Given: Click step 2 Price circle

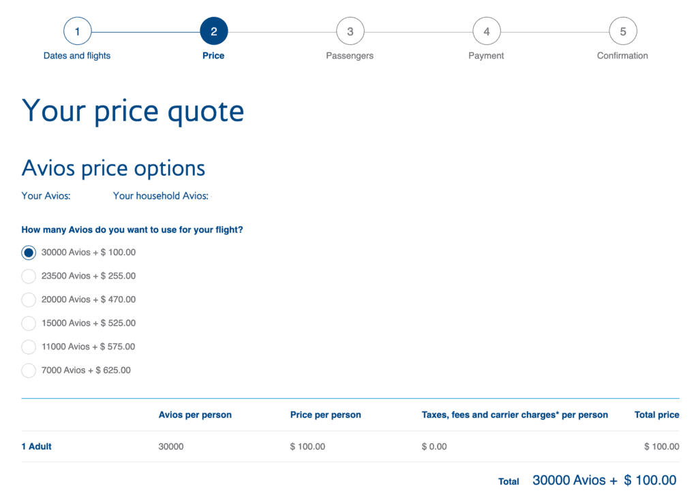Looking at the screenshot, I should pyautogui.click(x=213, y=31).
